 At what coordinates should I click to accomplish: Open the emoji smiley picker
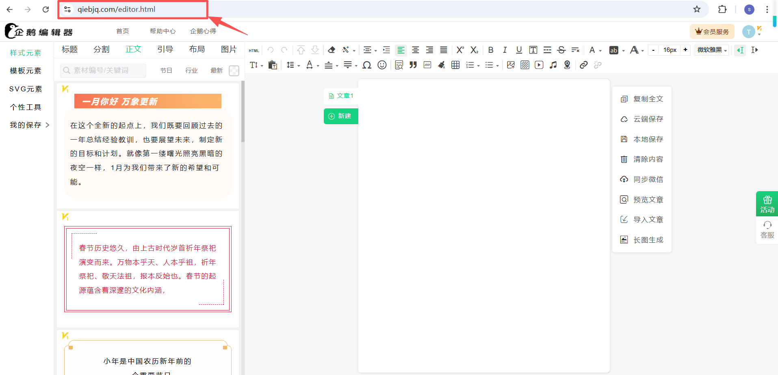[382, 65]
